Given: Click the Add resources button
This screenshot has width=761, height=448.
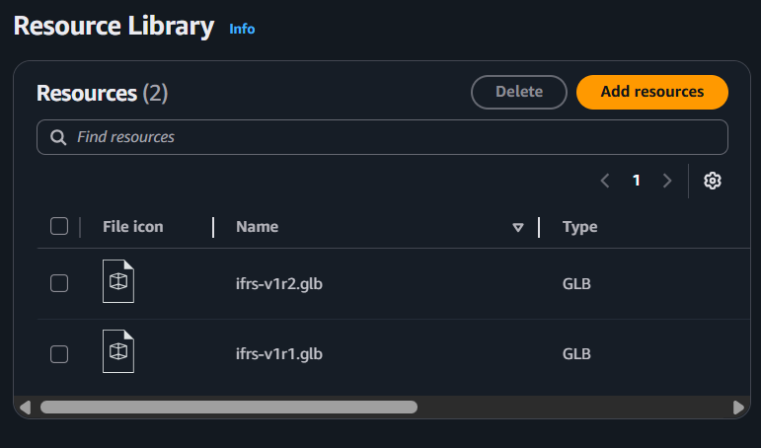Looking at the screenshot, I should pyautogui.click(x=651, y=92).
